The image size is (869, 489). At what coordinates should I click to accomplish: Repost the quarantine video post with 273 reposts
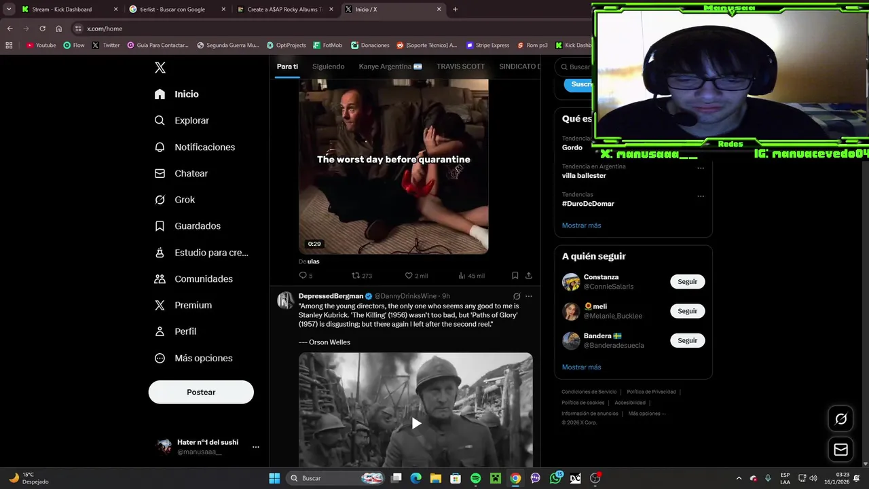[361, 276]
